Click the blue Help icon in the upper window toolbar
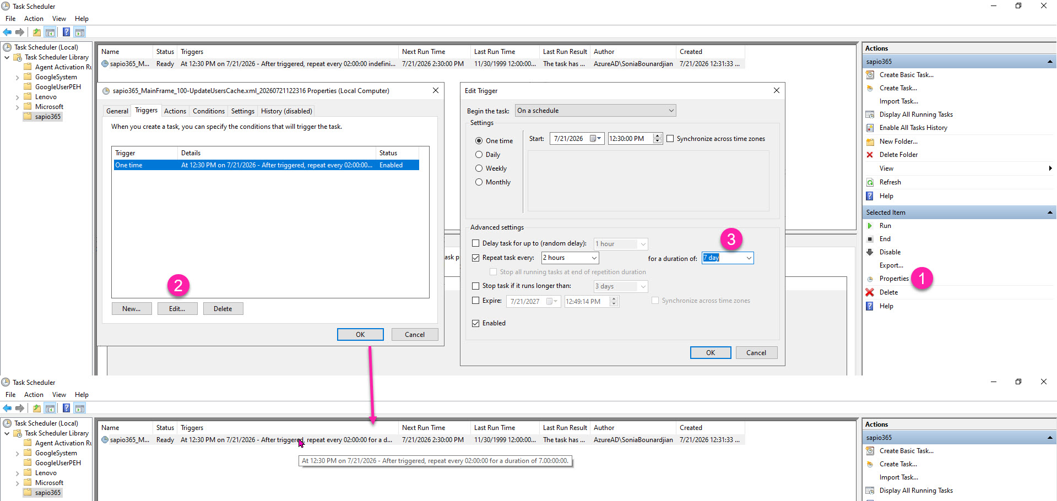Viewport: 1057px width, 501px height. (66, 32)
